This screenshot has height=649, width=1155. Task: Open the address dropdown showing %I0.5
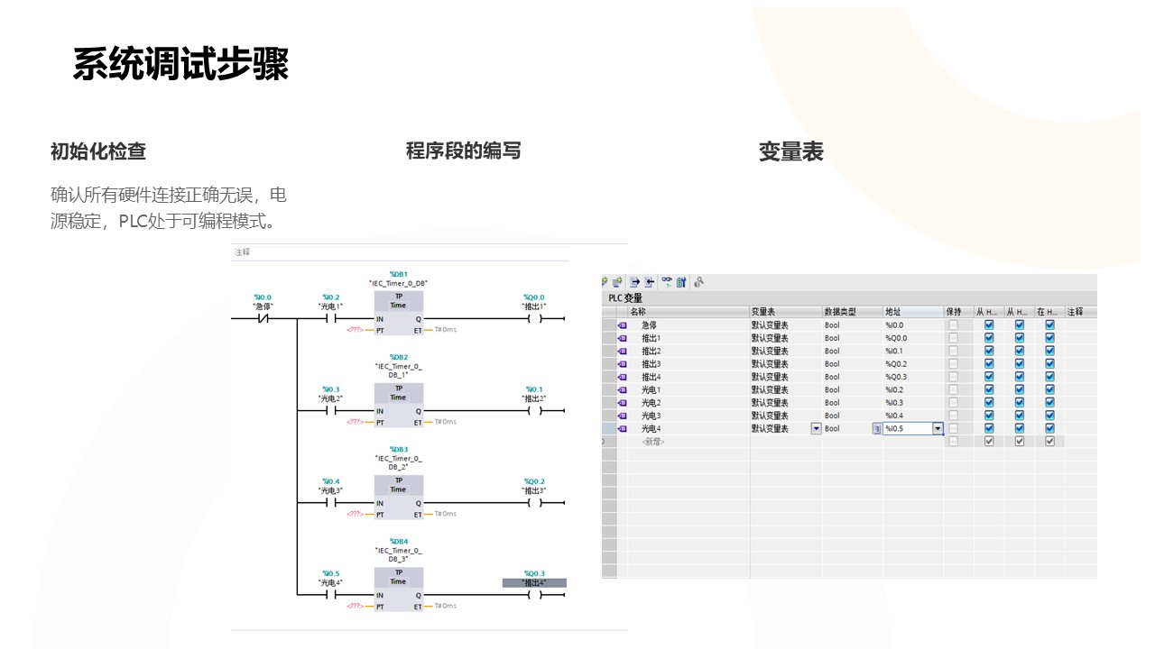click(x=937, y=428)
